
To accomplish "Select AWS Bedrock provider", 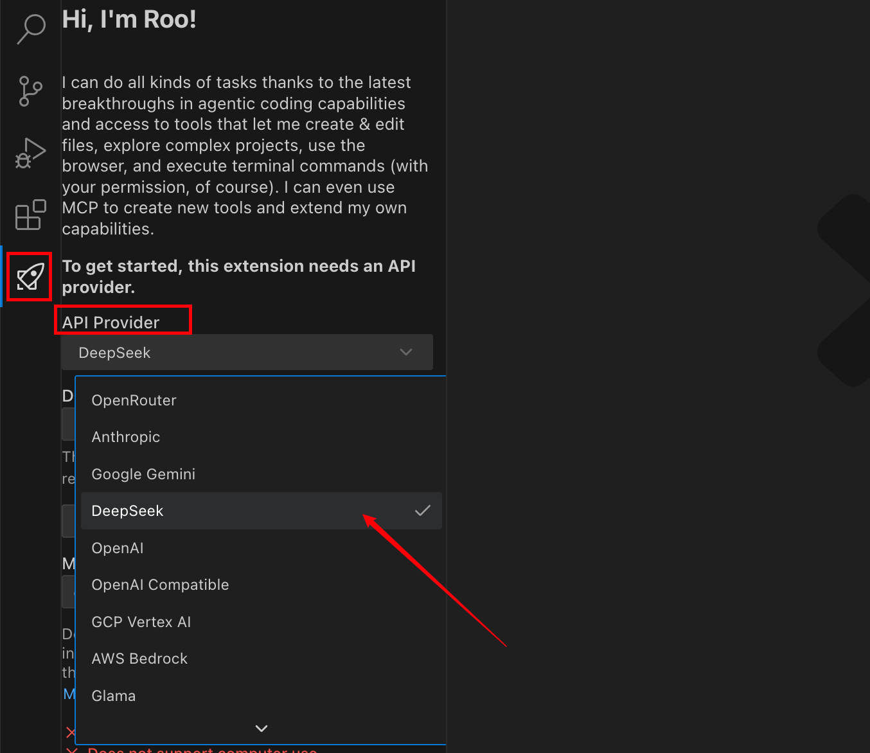I will (x=262, y=659).
